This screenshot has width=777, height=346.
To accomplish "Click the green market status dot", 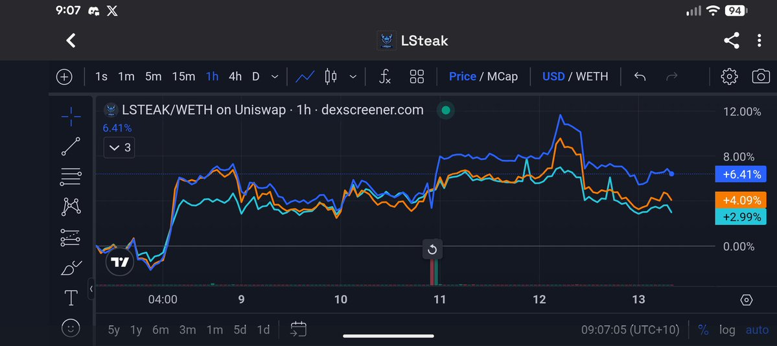I will pos(445,110).
